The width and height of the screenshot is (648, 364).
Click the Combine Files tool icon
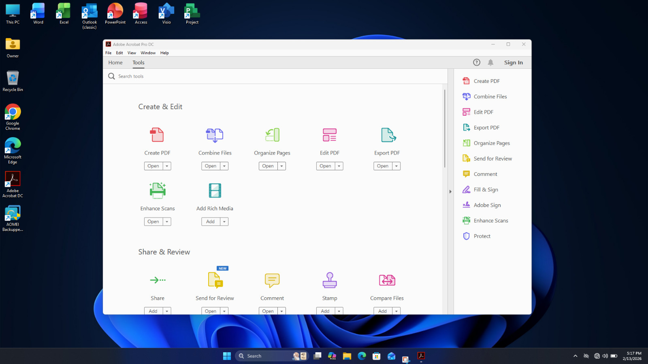coord(215,135)
